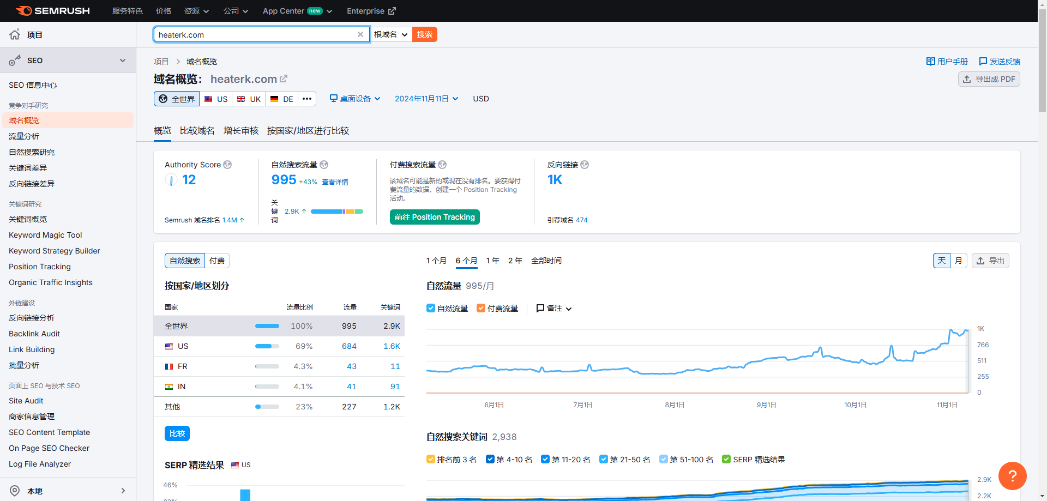Open the 备注 notes dropdown
The image size is (1047, 501).
(x=554, y=308)
